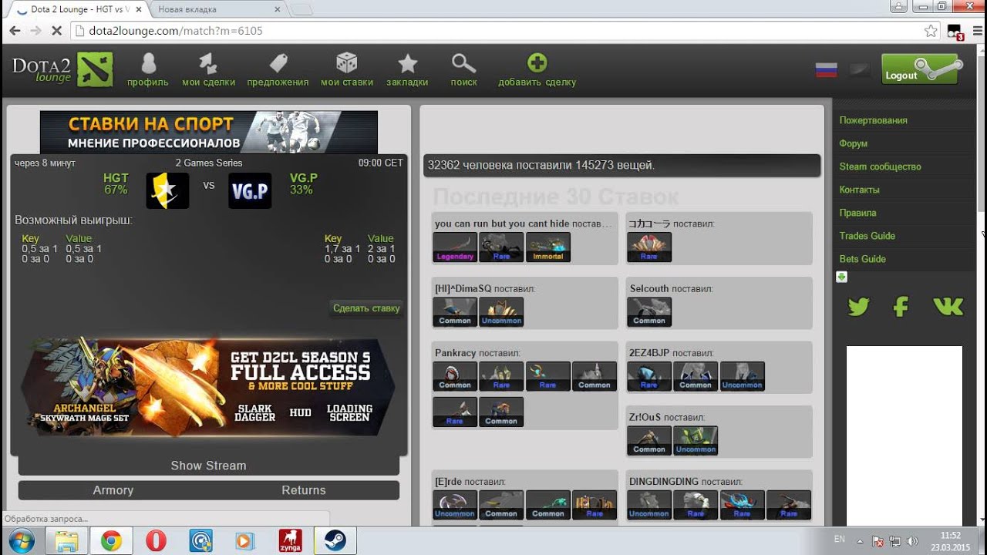Image resolution: width=987 pixels, height=555 pixels.
Task: Stop page loading with the X button
Action: [x=56, y=31]
